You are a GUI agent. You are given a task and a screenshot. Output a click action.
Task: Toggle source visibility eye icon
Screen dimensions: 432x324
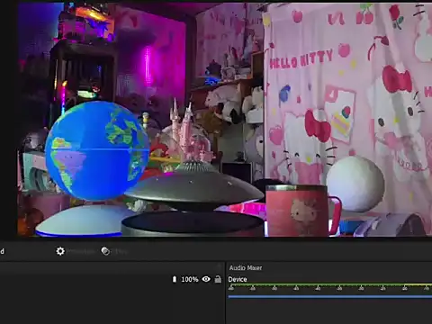click(206, 279)
